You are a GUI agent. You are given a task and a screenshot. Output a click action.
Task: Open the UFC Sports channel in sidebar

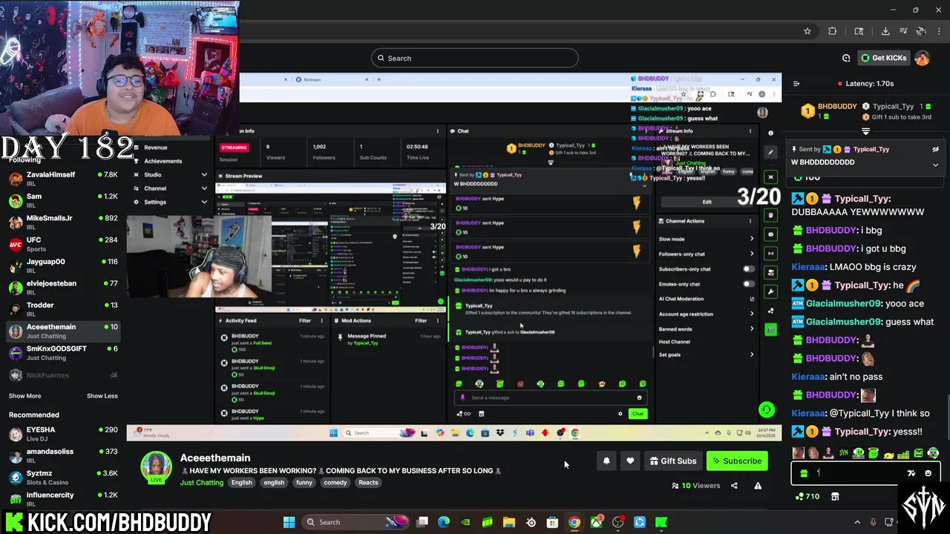click(x=63, y=245)
